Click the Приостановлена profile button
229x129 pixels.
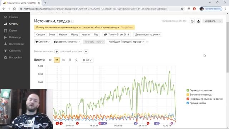[211, 9]
